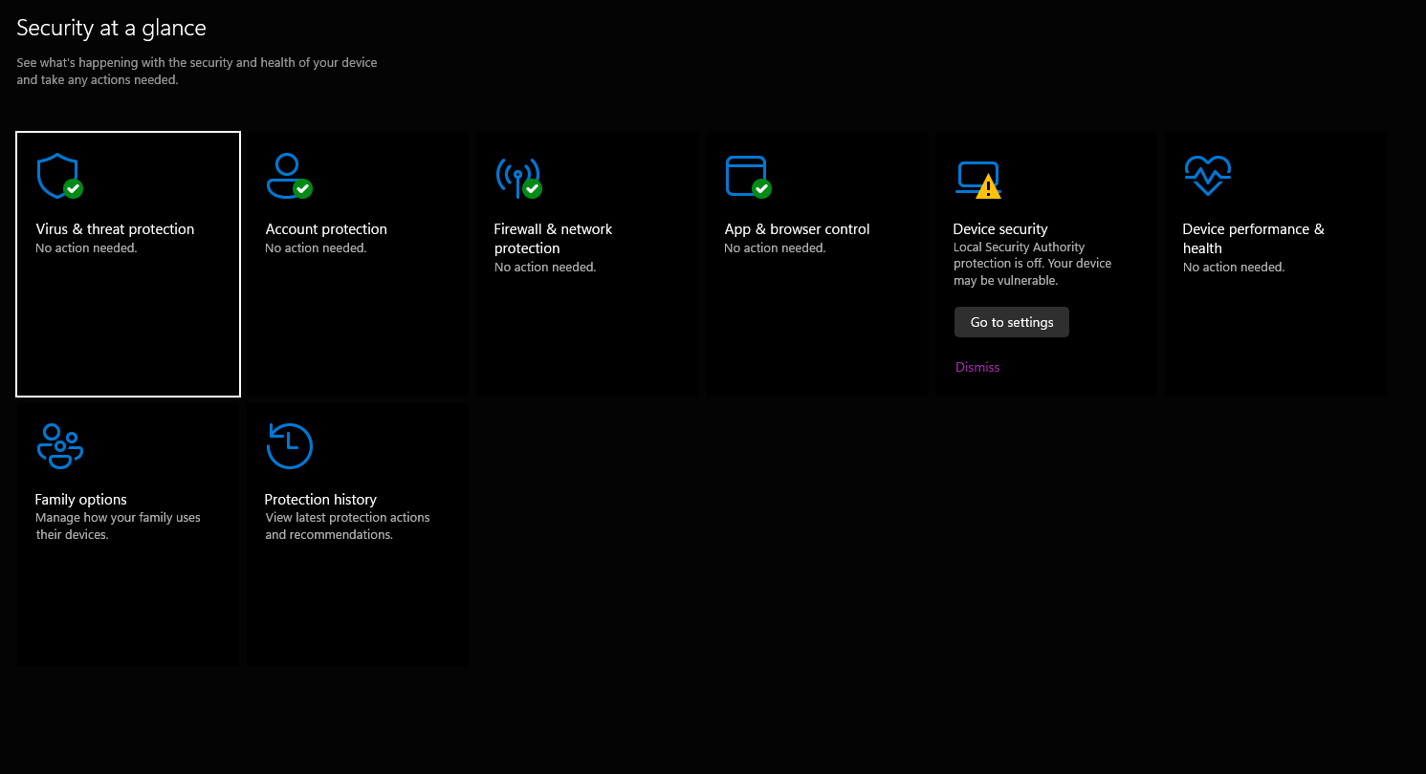Click 'View latest protection actions and recommendations'
Viewport: 1426px width, 774px height.
click(x=347, y=527)
